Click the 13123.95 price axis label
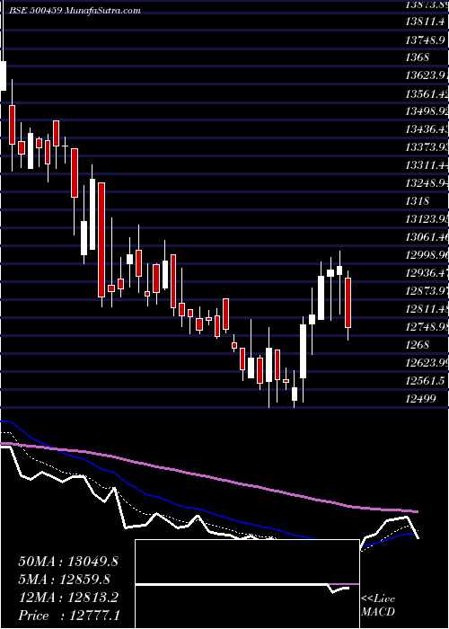Screen dimensions: 449x629 point(427,218)
